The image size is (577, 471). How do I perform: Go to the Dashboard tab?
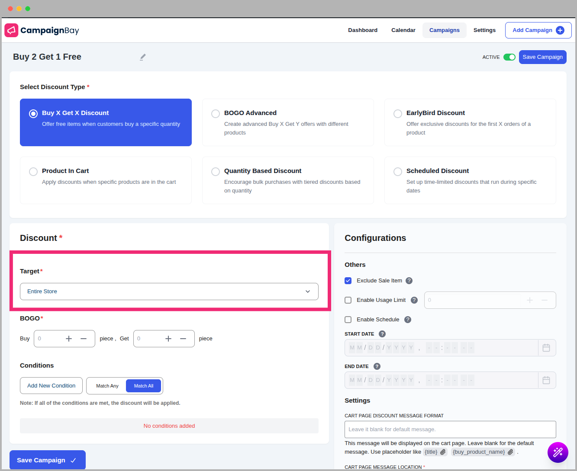363,30
